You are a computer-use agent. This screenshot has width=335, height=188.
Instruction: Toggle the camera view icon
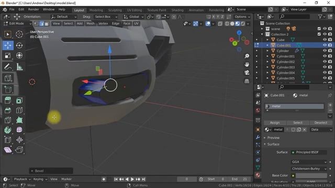pos(247,73)
